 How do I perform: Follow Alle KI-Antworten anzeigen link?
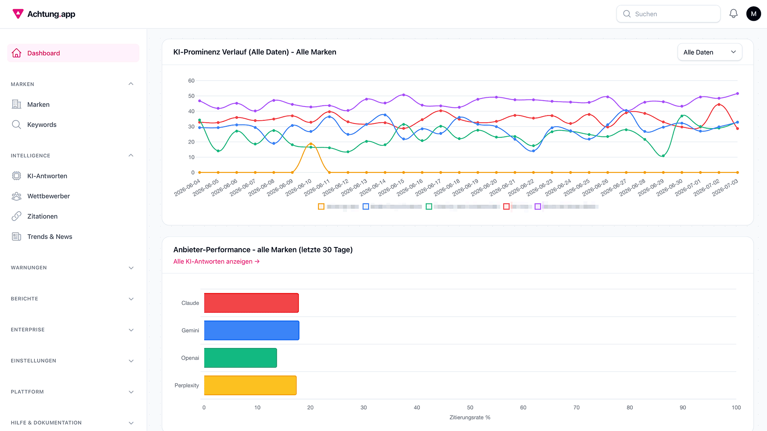[217, 261]
